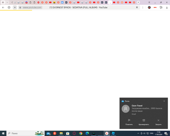Click the sender avatar in the notification
The height and width of the screenshot is (136, 170).
pos(125,109)
